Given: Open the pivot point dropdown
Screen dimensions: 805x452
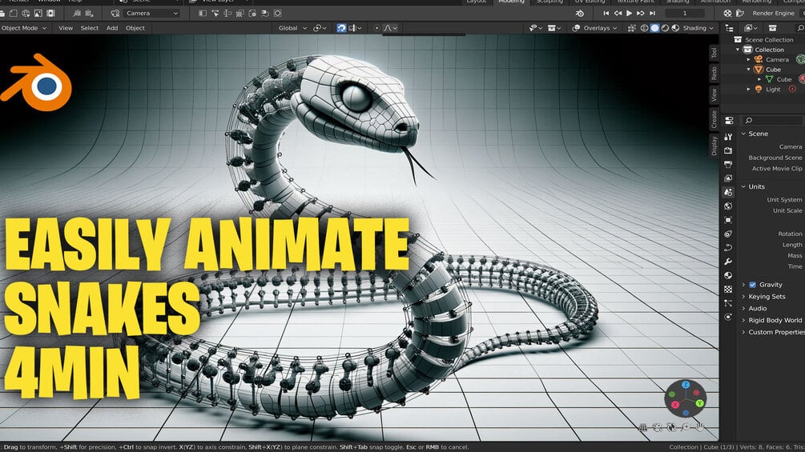Looking at the screenshot, I should [x=320, y=28].
